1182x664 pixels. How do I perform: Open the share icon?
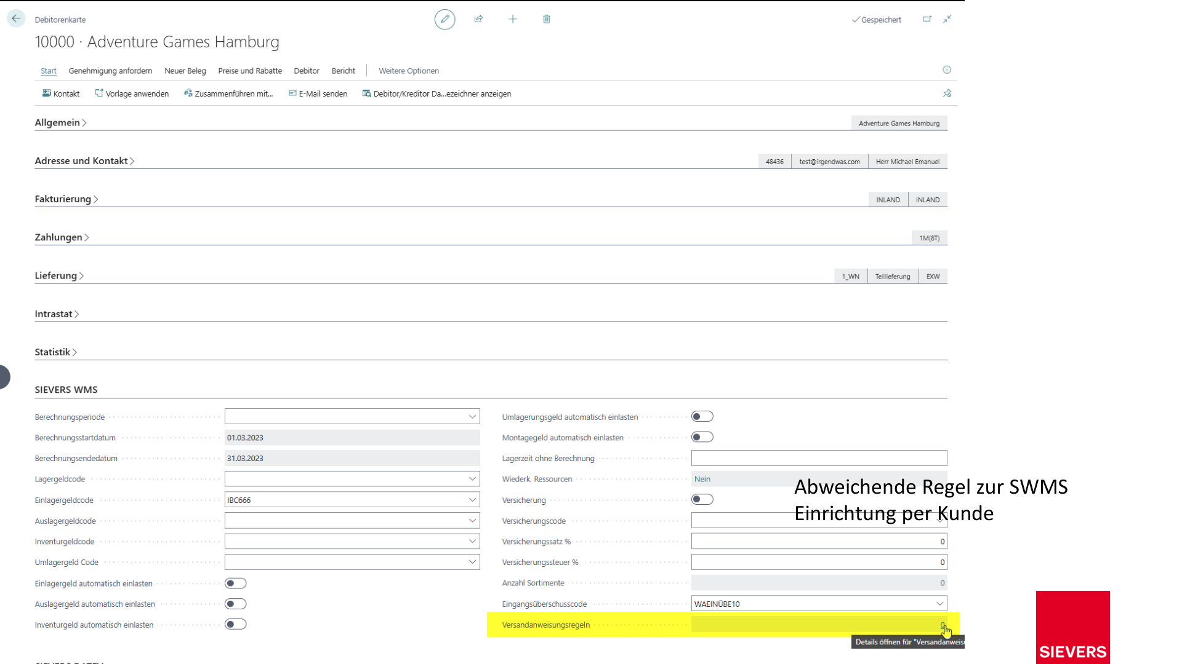click(478, 19)
